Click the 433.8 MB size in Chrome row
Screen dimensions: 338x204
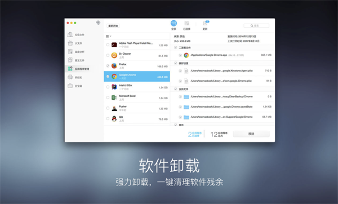pyautogui.click(x=162, y=77)
